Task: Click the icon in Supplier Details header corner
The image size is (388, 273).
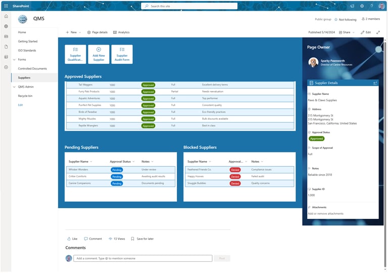Action: tap(375, 83)
